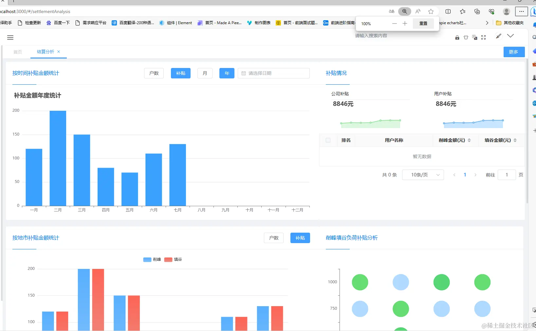Screen dimensions: 536x331
Task: Open split screen icon in browser toolbar
Action: click(x=448, y=11)
